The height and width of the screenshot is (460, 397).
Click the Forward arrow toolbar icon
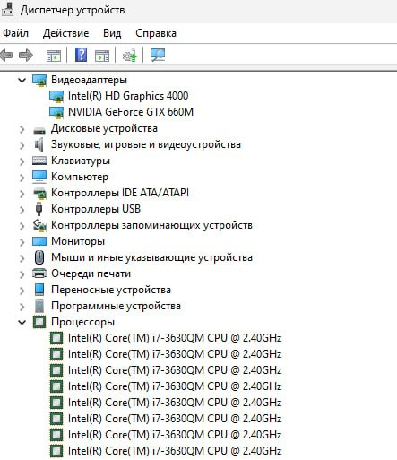click(x=26, y=56)
